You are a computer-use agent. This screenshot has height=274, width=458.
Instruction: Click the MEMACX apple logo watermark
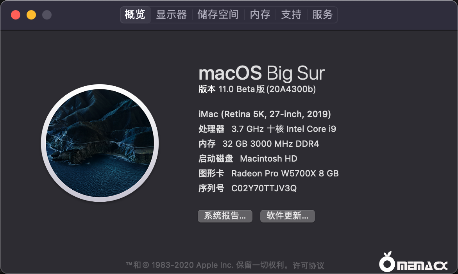(x=413, y=262)
